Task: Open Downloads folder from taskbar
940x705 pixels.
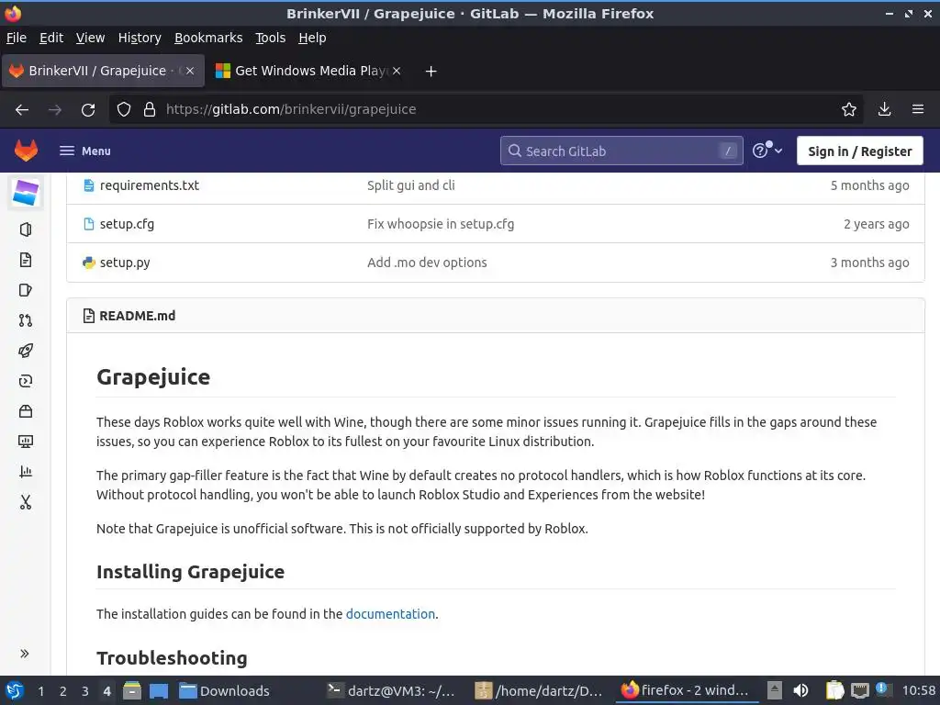Action: tap(226, 690)
